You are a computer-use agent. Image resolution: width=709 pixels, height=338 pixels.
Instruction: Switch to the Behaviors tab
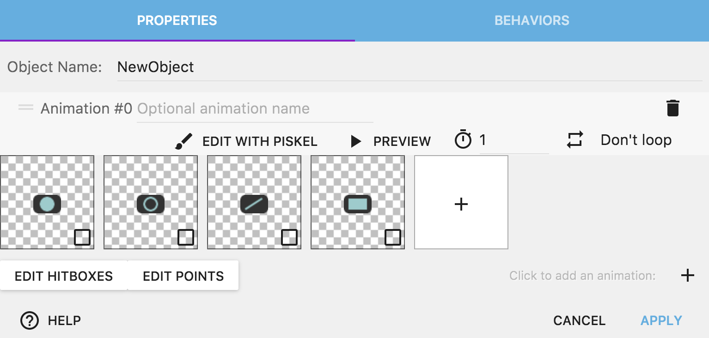pyautogui.click(x=532, y=20)
